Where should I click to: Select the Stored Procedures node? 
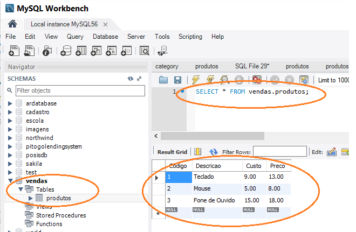point(61,215)
